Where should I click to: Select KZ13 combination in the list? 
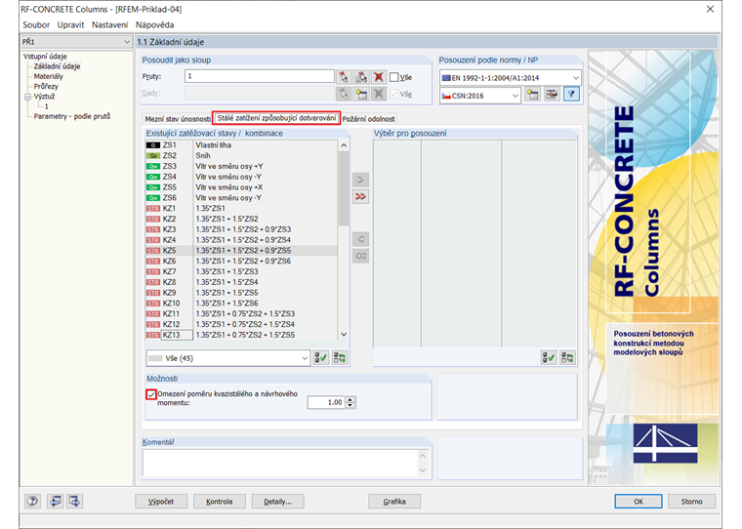coord(241,335)
